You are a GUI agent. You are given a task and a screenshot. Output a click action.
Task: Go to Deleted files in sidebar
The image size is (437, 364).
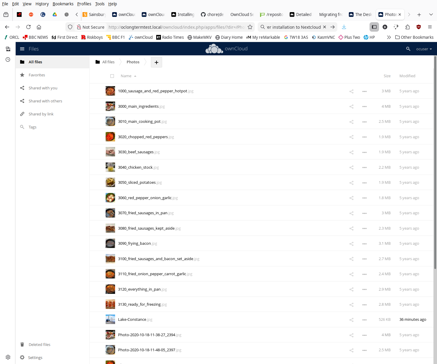pyautogui.click(x=39, y=344)
